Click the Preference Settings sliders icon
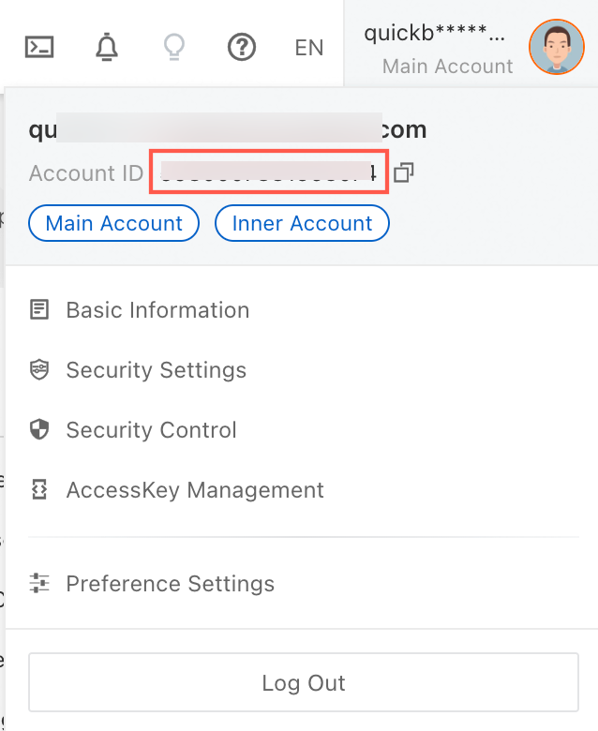The height and width of the screenshot is (731, 598). click(x=39, y=584)
